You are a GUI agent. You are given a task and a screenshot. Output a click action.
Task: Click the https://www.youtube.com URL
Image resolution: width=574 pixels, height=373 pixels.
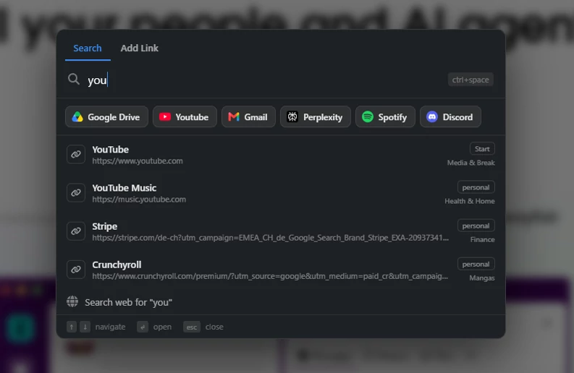(x=138, y=161)
